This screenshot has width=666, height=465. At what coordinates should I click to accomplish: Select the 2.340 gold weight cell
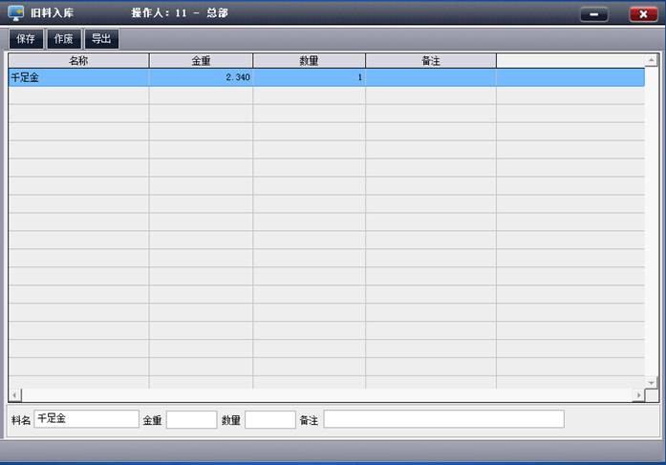(201, 77)
